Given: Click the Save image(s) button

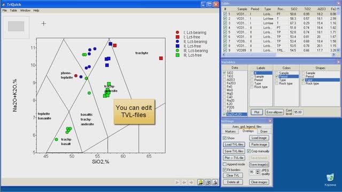Looking at the screenshot, I should (x=259, y=165).
